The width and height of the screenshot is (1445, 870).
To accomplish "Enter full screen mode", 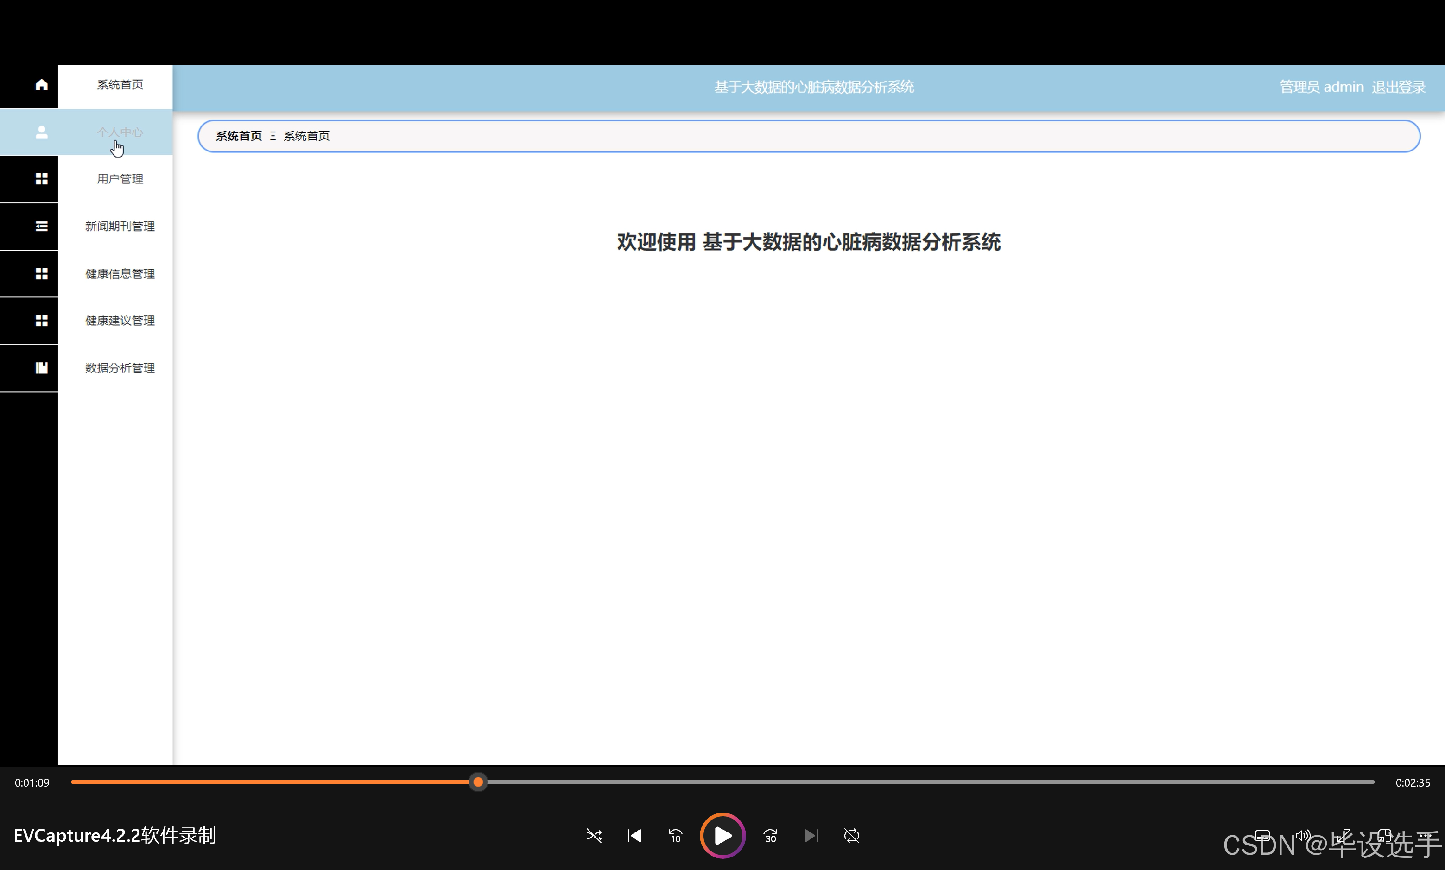I will (x=1344, y=835).
